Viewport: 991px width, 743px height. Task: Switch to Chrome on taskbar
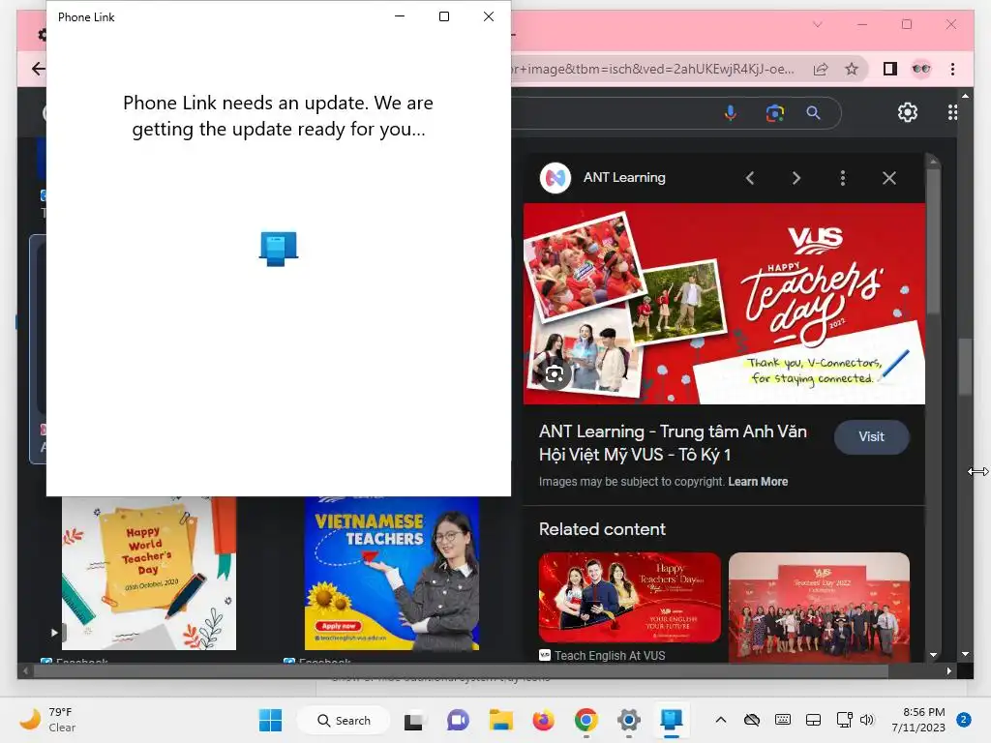coord(586,720)
